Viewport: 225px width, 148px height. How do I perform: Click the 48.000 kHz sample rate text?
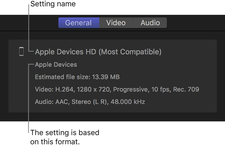click(128, 102)
